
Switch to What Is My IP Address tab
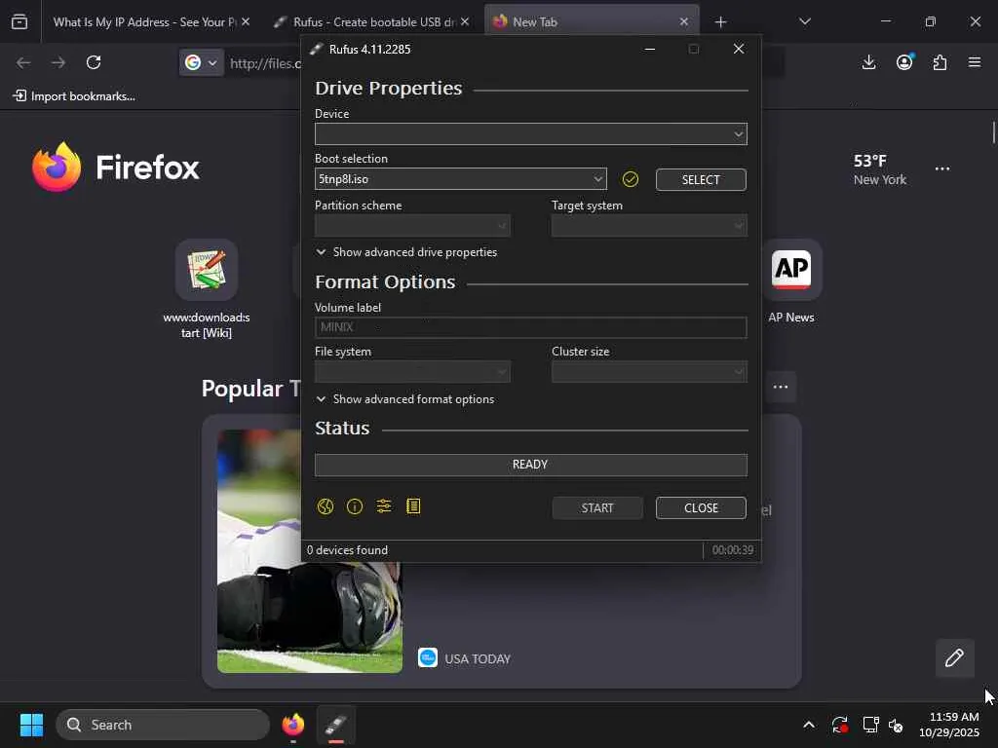[144, 22]
